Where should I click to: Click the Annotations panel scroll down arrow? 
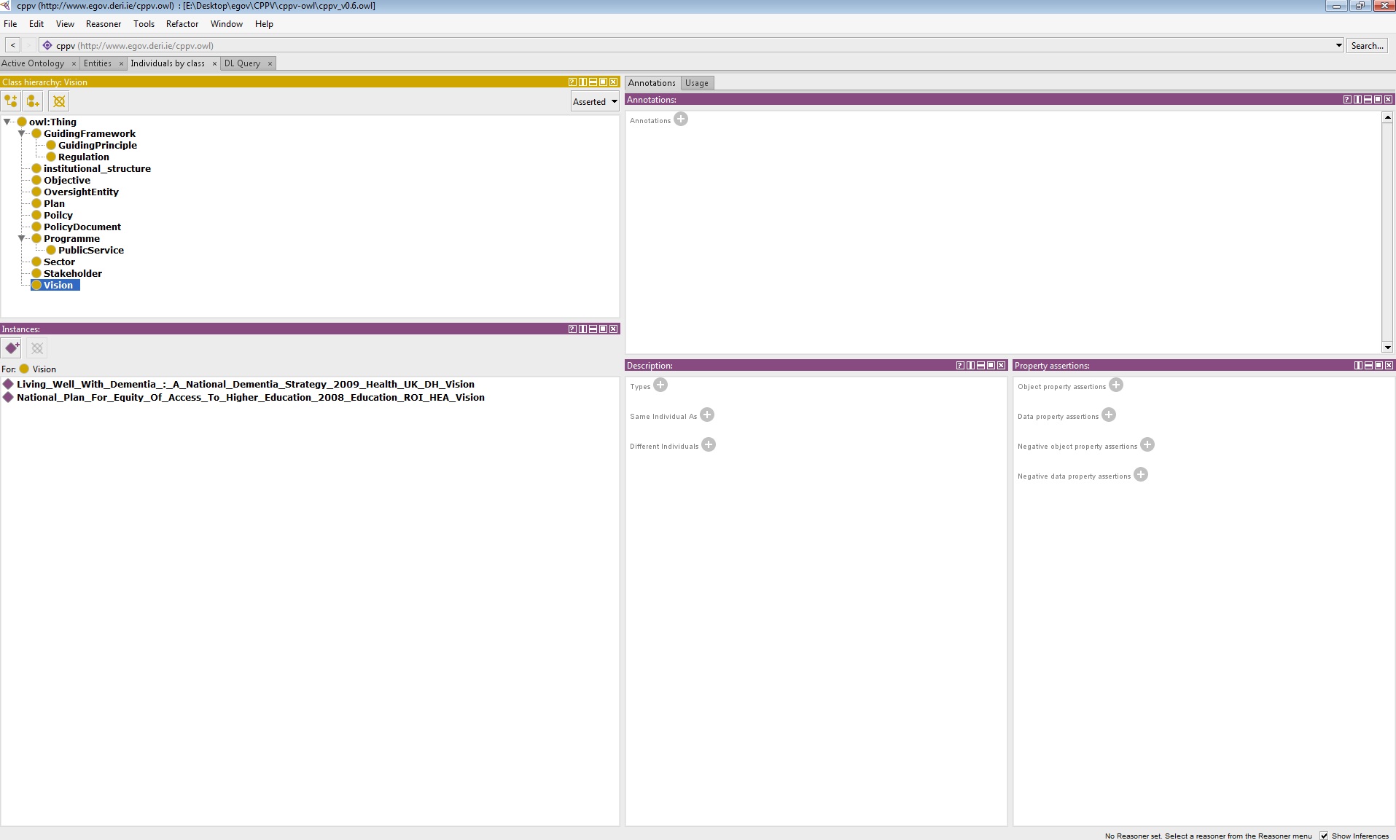pyautogui.click(x=1387, y=348)
